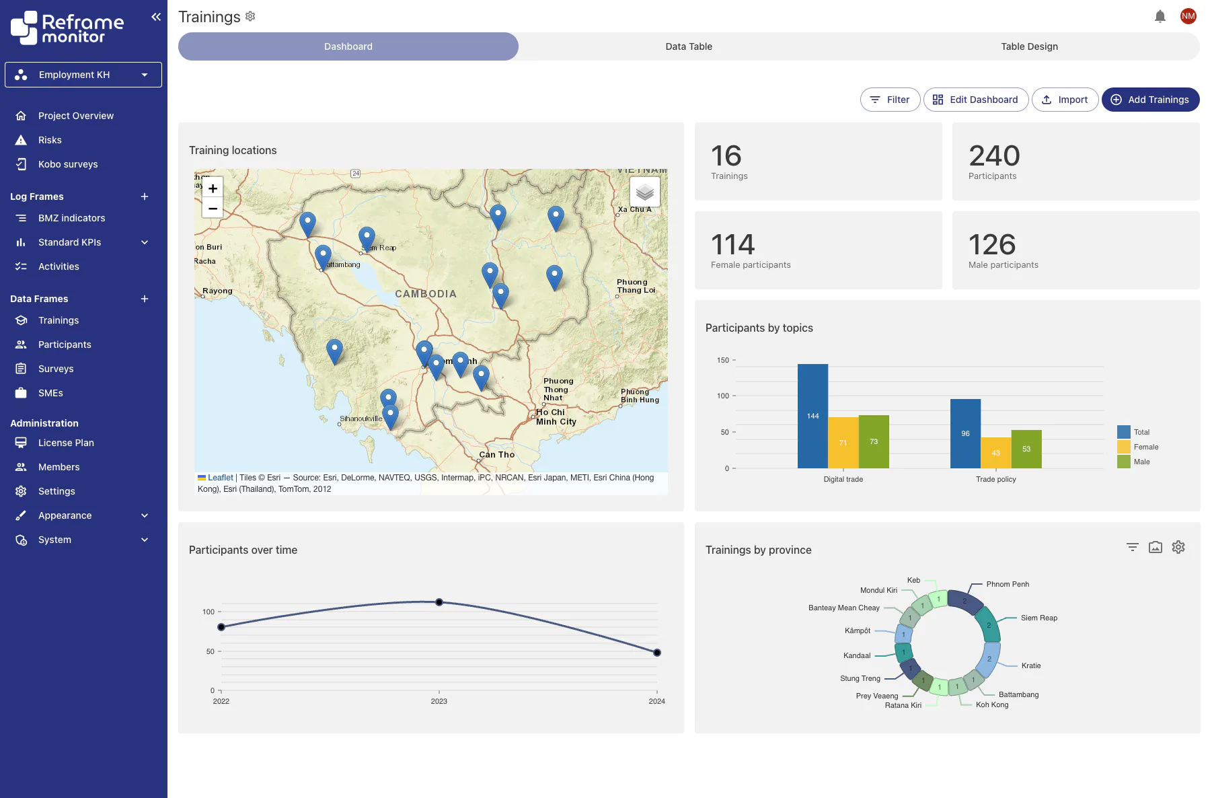Switch to Table Design tab
Screen dimensions: 1210x798
coord(1029,46)
